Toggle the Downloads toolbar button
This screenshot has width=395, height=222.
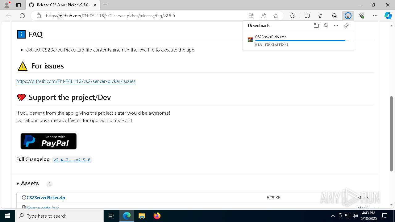click(348, 16)
